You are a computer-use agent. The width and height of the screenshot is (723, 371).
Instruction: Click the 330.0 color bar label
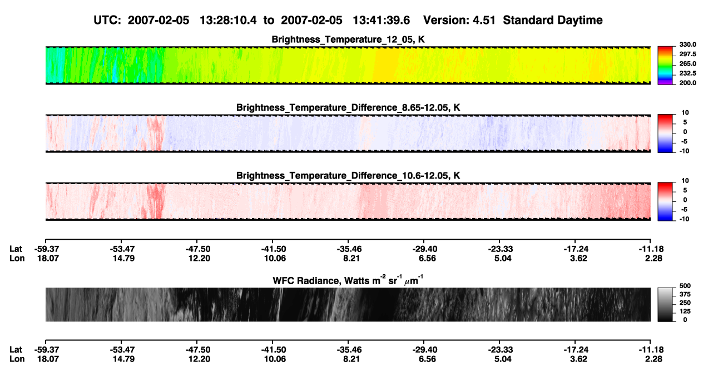click(688, 44)
